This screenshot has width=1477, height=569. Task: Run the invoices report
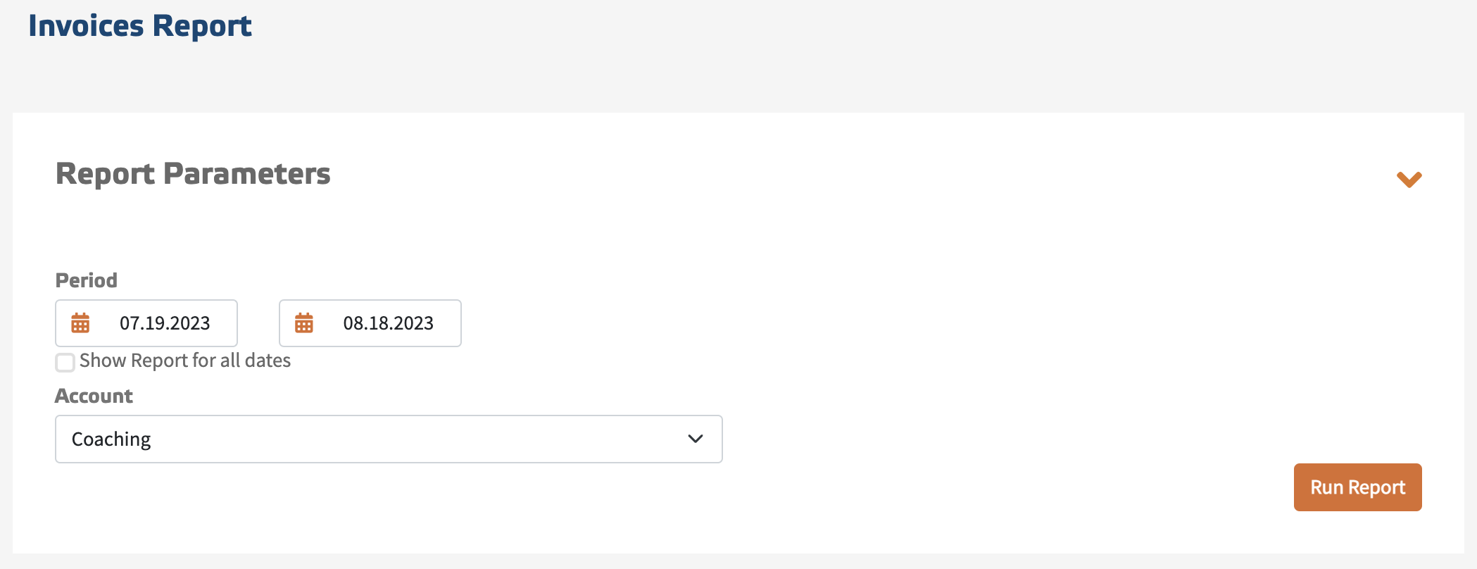click(1357, 487)
